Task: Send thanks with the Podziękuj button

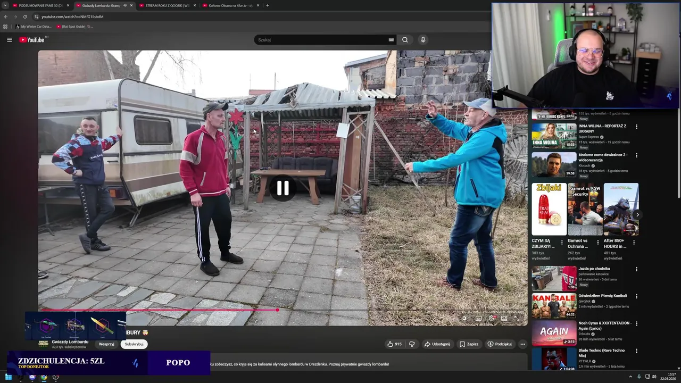Action: click(x=500, y=344)
